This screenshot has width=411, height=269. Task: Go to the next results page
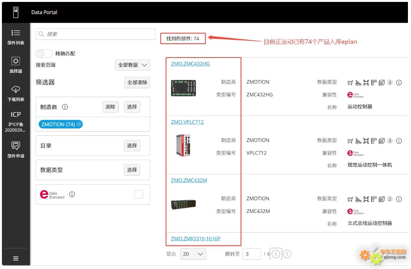(287, 254)
